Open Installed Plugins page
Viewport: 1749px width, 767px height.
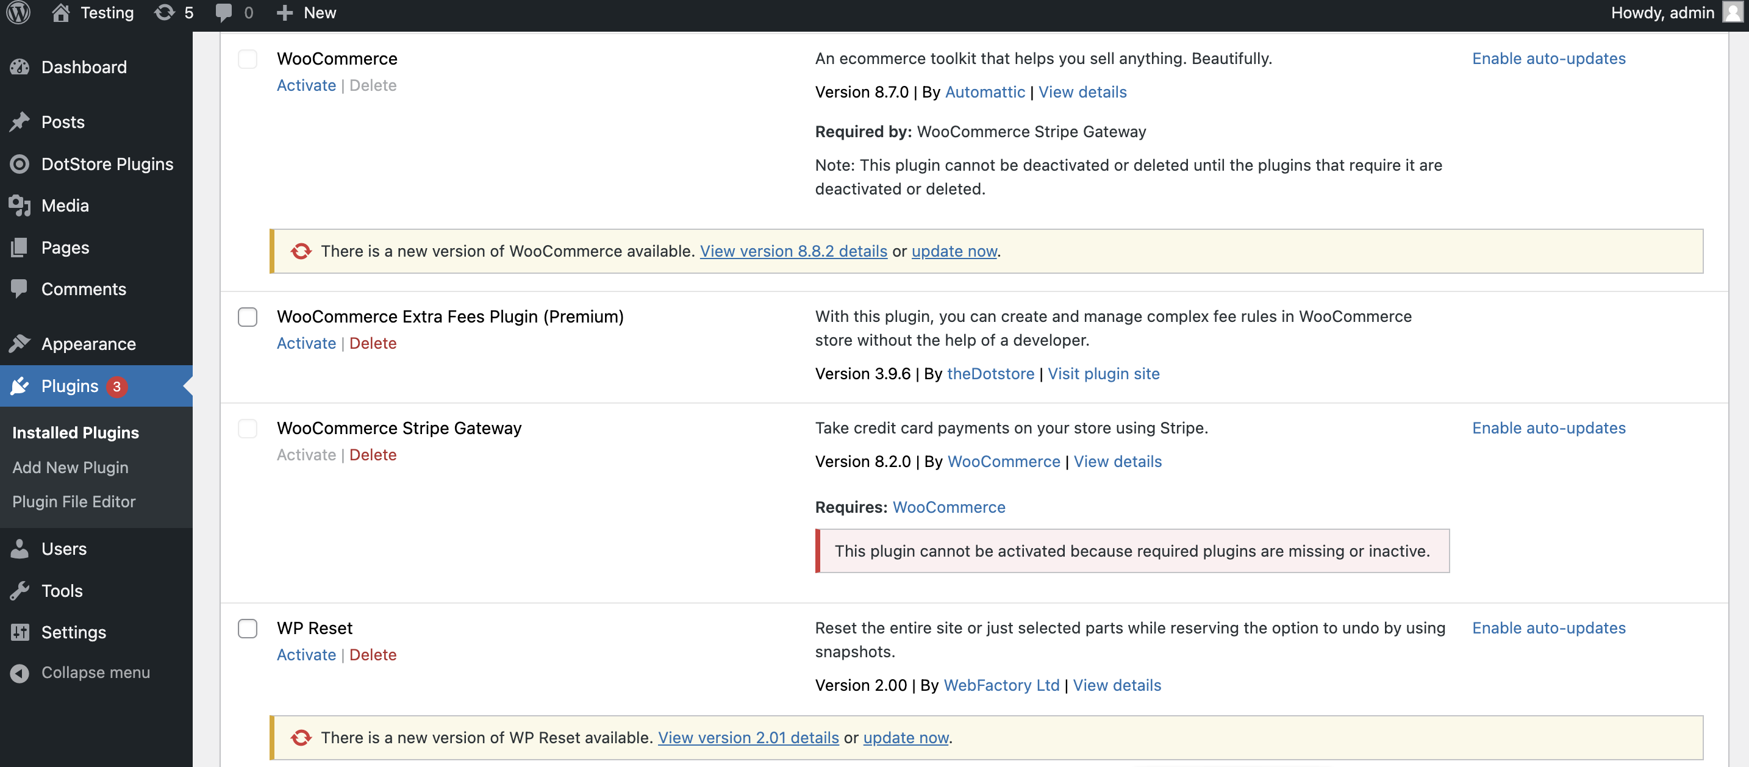click(x=76, y=432)
